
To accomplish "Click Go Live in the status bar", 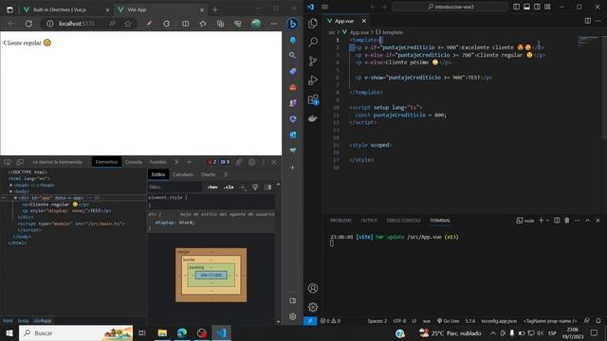I will (448, 321).
